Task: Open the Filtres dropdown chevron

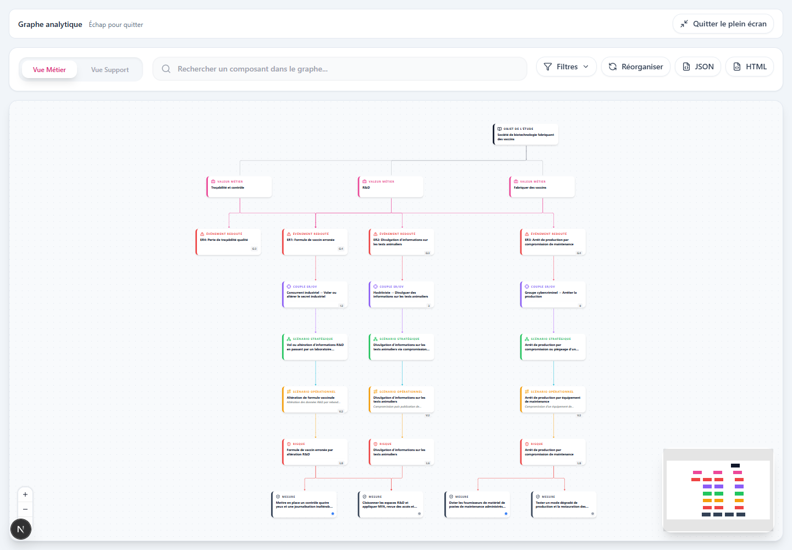Action: (x=586, y=67)
